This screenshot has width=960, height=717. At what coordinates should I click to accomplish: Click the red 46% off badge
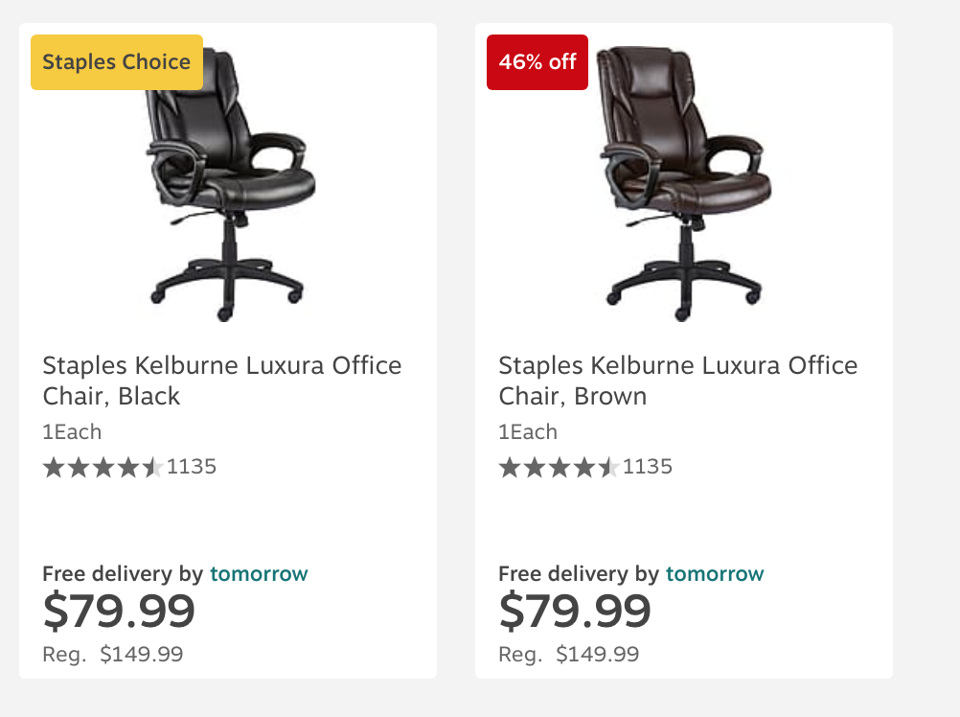[537, 62]
